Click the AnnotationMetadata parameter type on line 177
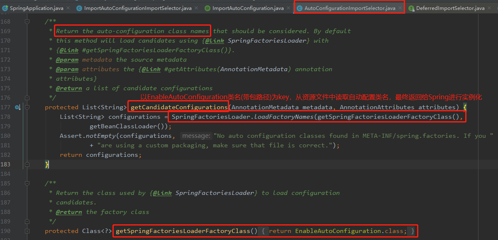498x240 pixels. 265,107
